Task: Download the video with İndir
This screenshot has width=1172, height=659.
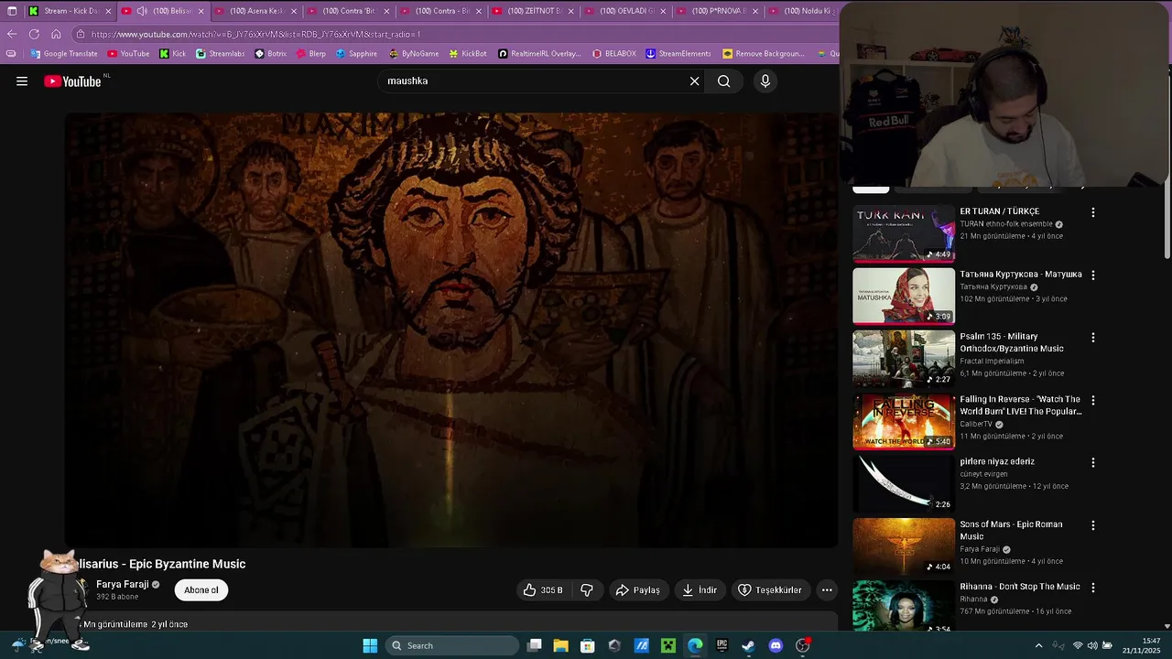Action: (x=700, y=590)
